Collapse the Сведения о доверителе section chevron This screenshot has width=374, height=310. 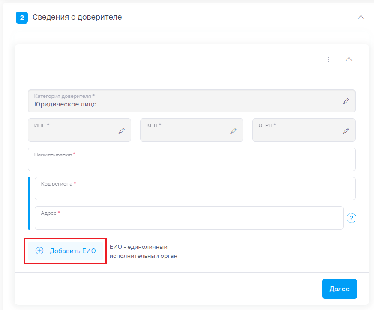361,18
